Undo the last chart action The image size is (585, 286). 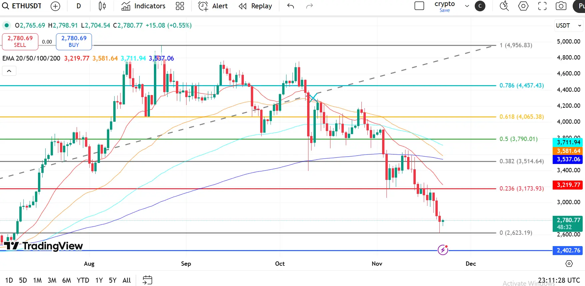[x=291, y=6]
